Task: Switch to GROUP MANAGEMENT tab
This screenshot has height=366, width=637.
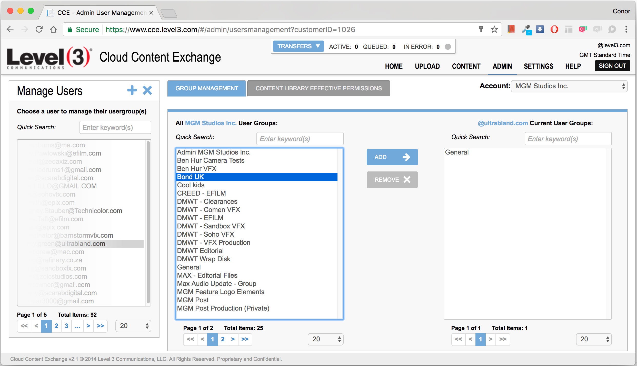Action: tap(207, 88)
